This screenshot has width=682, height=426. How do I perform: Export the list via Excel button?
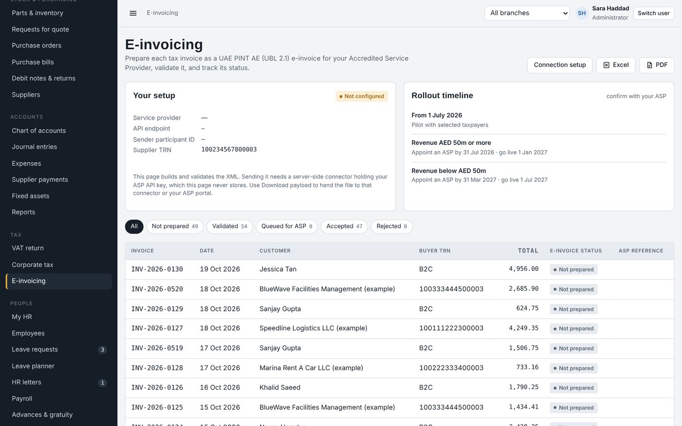click(x=616, y=65)
